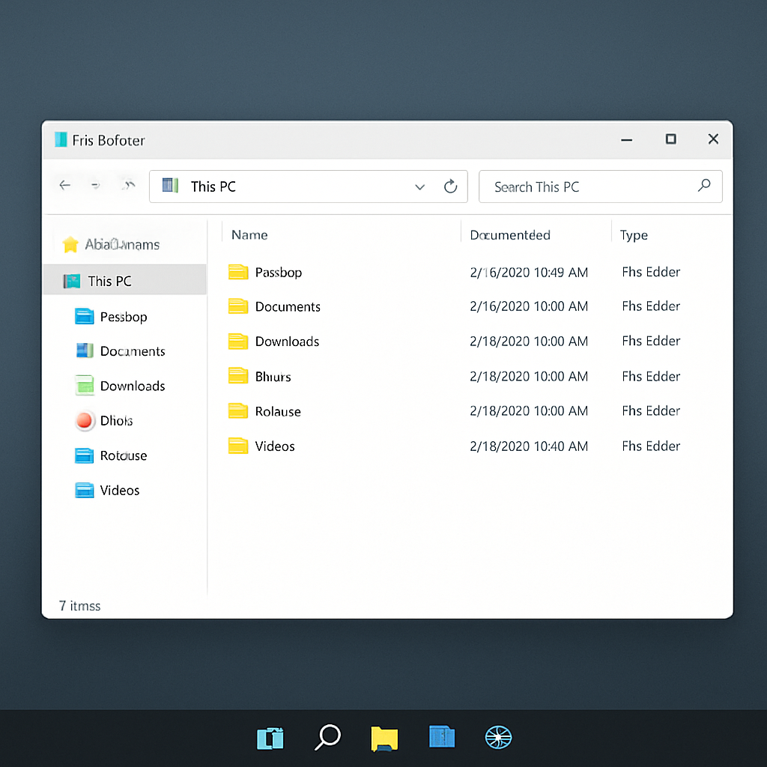The width and height of the screenshot is (767, 767).
Task: Open Videos in the sidebar
Action: [x=107, y=490]
